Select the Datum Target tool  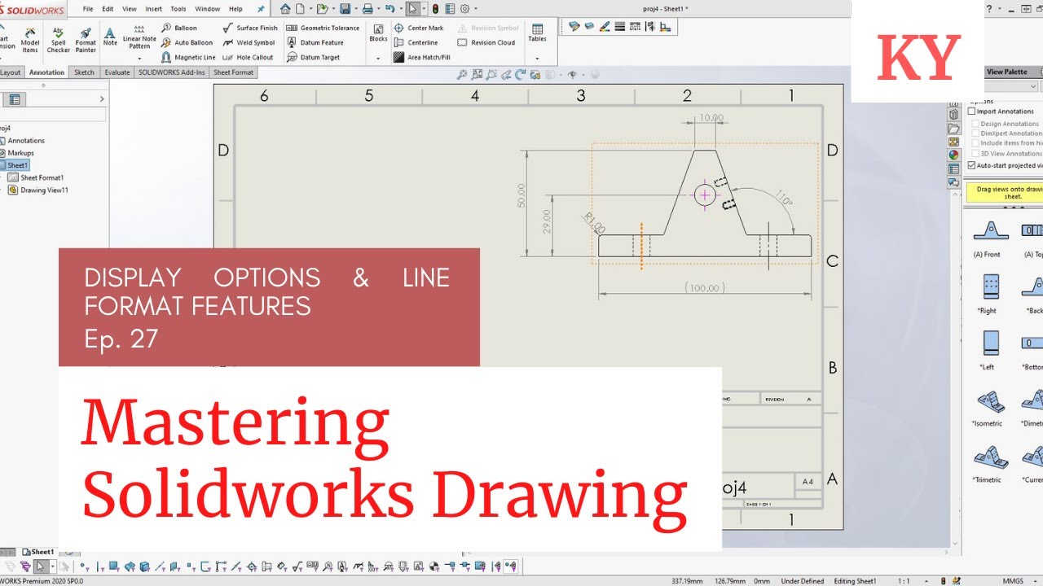313,57
